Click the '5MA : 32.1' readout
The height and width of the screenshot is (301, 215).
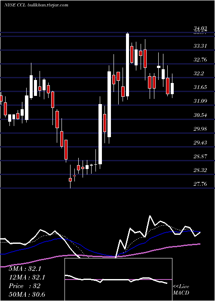click(x=25, y=269)
